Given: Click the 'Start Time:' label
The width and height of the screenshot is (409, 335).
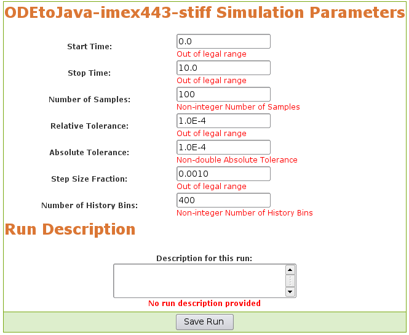Looking at the screenshot, I should tap(89, 46).
